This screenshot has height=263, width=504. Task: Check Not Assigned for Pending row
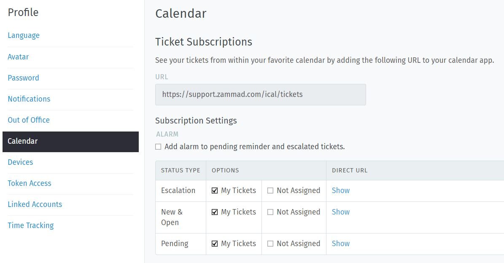coord(270,244)
